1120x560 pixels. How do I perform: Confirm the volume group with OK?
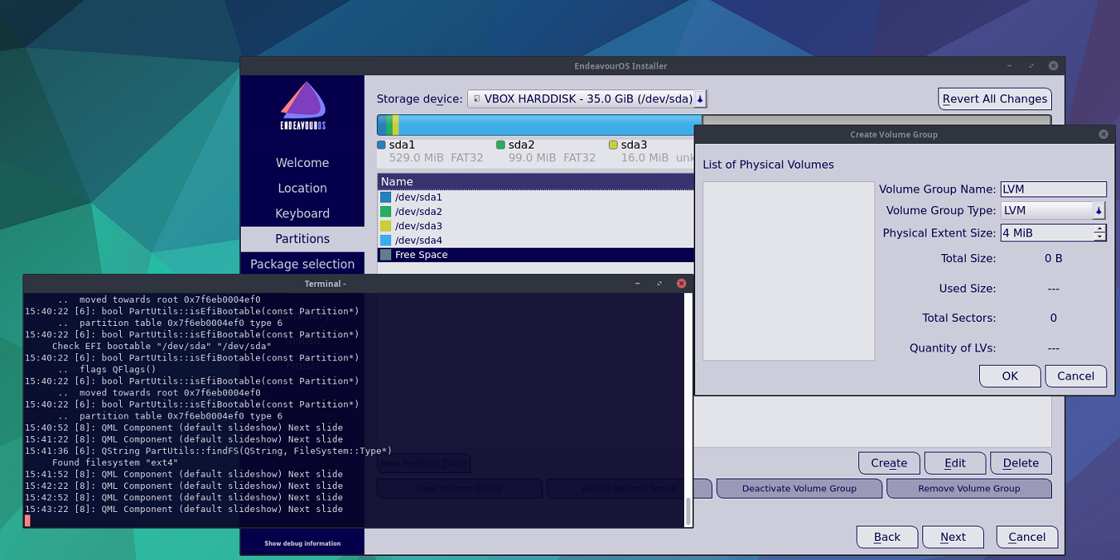pos(1010,375)
